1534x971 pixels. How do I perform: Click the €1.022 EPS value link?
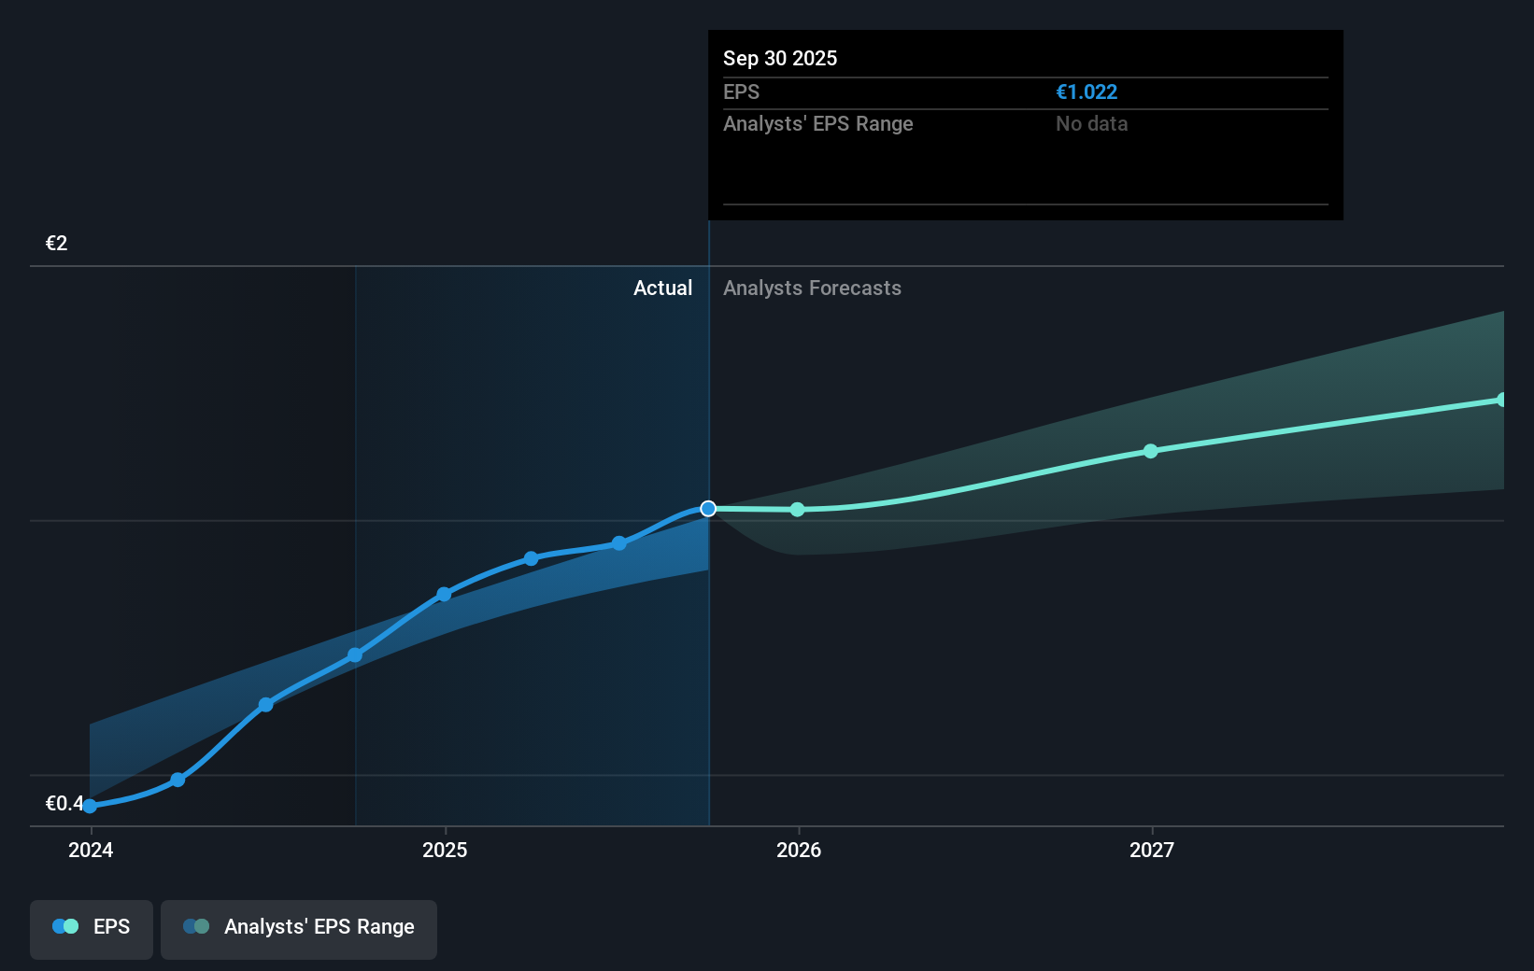(x=1086, y=91)
